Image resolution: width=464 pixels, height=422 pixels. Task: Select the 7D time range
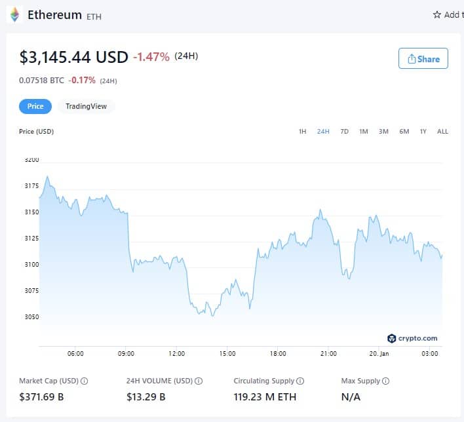[345, 132]
